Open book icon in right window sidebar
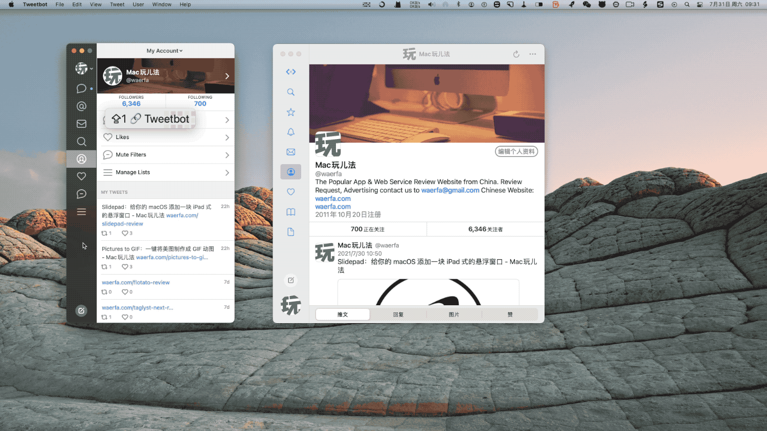This screenshot has width=767, height=431. pos(291,212)
